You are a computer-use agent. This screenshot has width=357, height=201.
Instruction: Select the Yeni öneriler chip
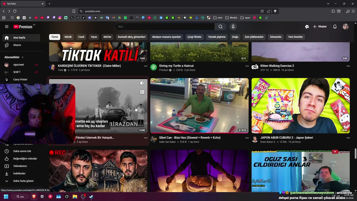(x=295, y=37)
